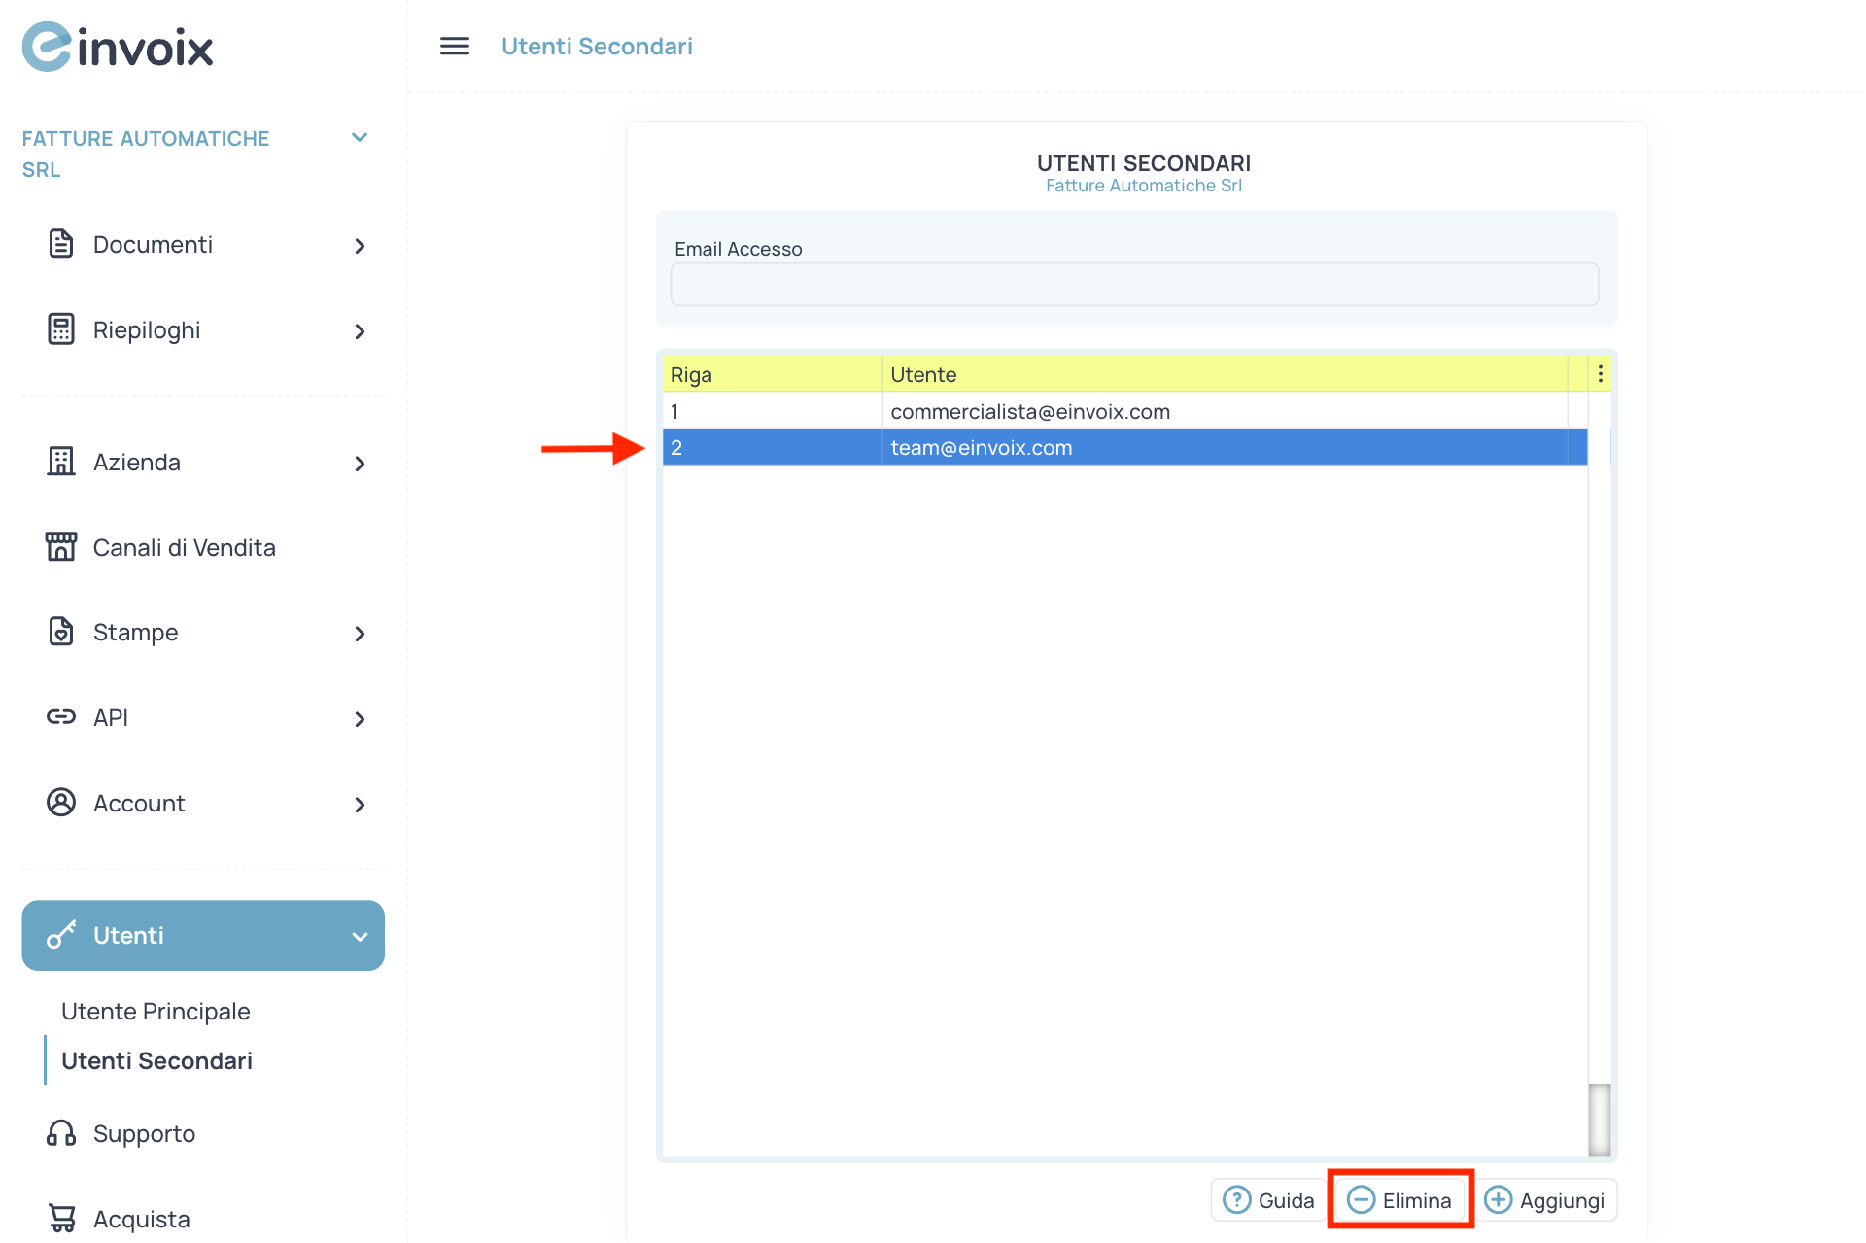The image size is (1866, 1243).
Task: Open the hamburger menu
Action: coord(454,46)
